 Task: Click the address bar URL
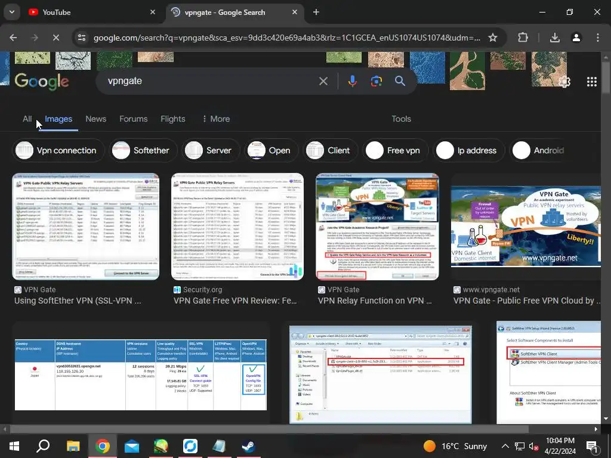[286, 38]
